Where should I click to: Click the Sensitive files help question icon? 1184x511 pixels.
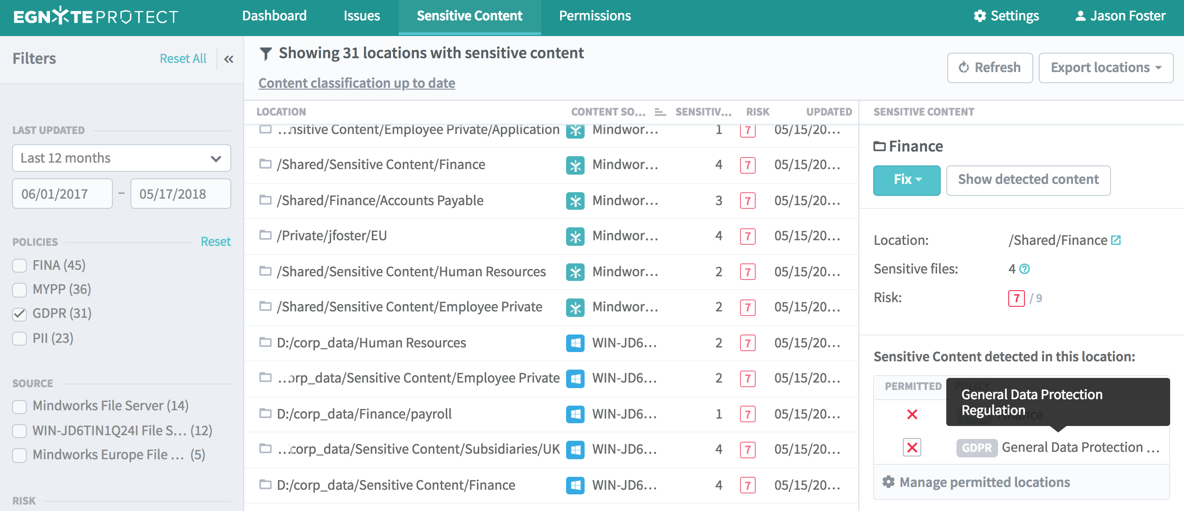point(1025,269)
